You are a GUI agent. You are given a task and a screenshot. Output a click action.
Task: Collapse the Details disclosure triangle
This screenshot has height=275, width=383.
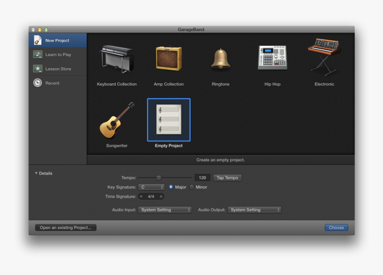coord(36,173)
